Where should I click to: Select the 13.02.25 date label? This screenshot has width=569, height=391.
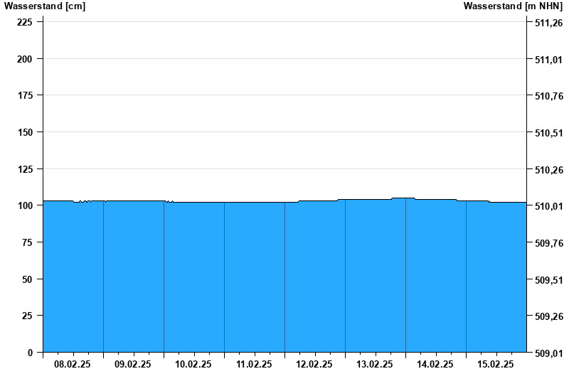375,365
